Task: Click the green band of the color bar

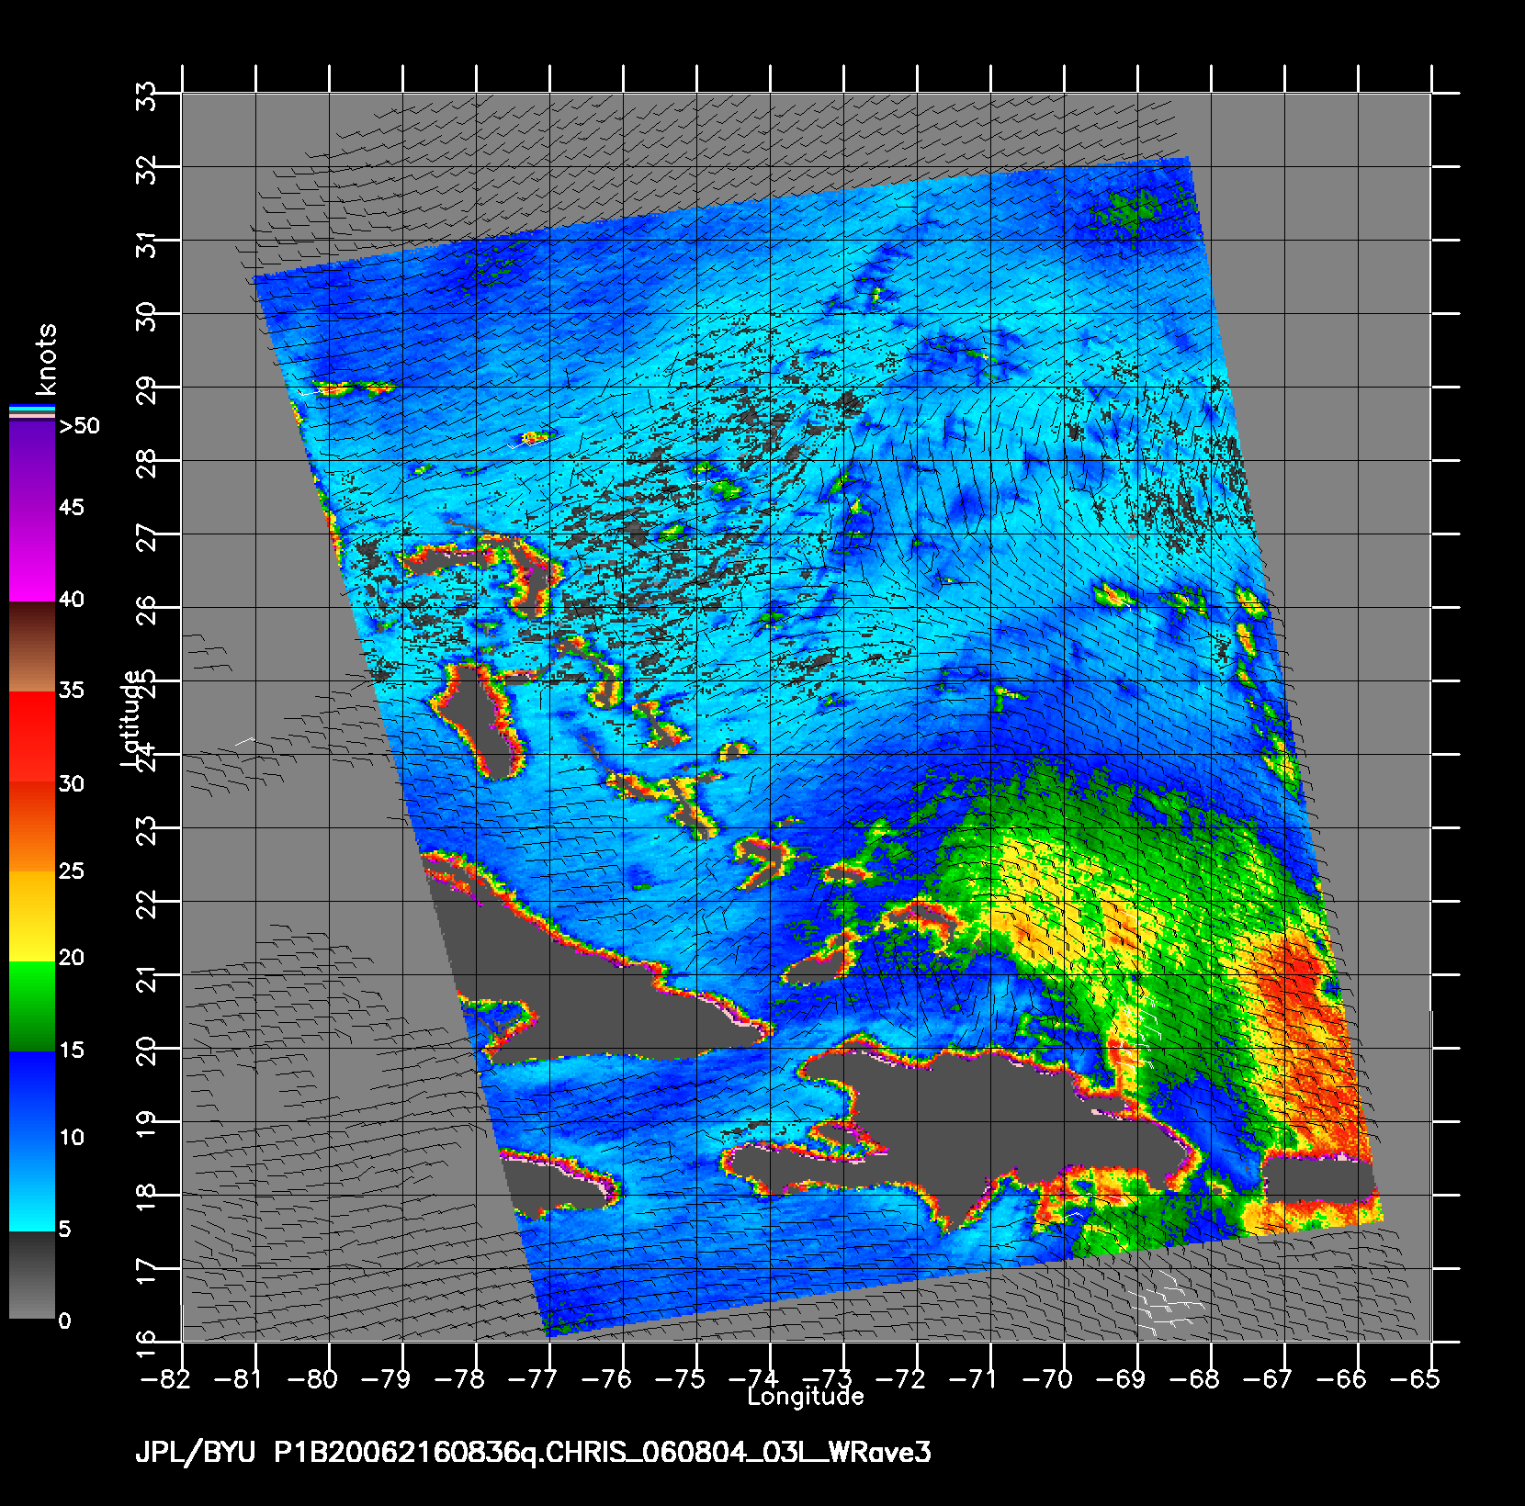Action: tap(31, 1006)
